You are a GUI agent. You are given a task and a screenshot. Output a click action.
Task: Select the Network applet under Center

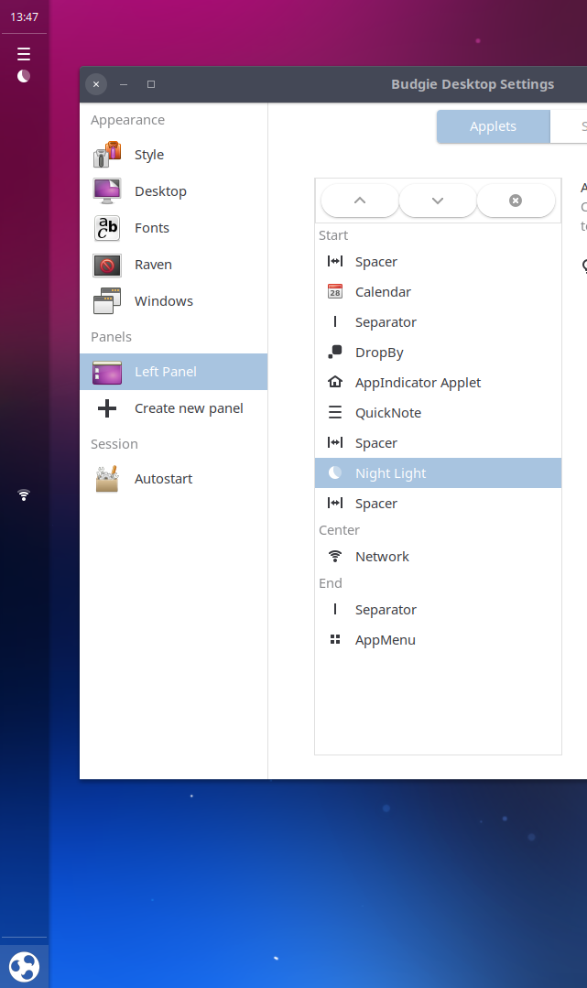(438, 557)
